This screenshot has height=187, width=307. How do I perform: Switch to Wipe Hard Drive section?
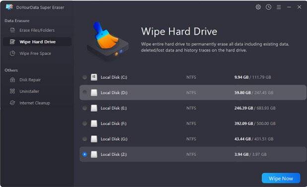(37, 42)
